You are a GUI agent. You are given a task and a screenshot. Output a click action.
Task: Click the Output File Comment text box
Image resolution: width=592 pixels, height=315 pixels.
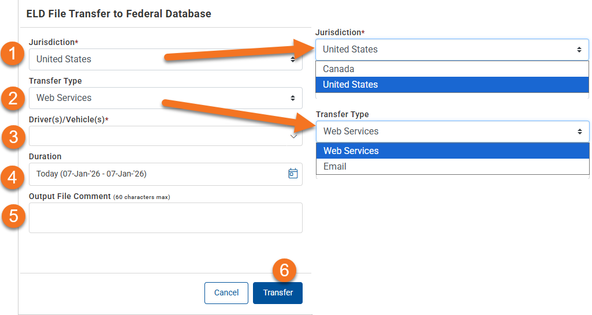(x=165, y=217)
